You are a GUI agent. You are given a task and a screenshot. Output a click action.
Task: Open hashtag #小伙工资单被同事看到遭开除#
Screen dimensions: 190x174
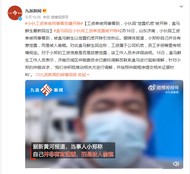coord(54,23)
